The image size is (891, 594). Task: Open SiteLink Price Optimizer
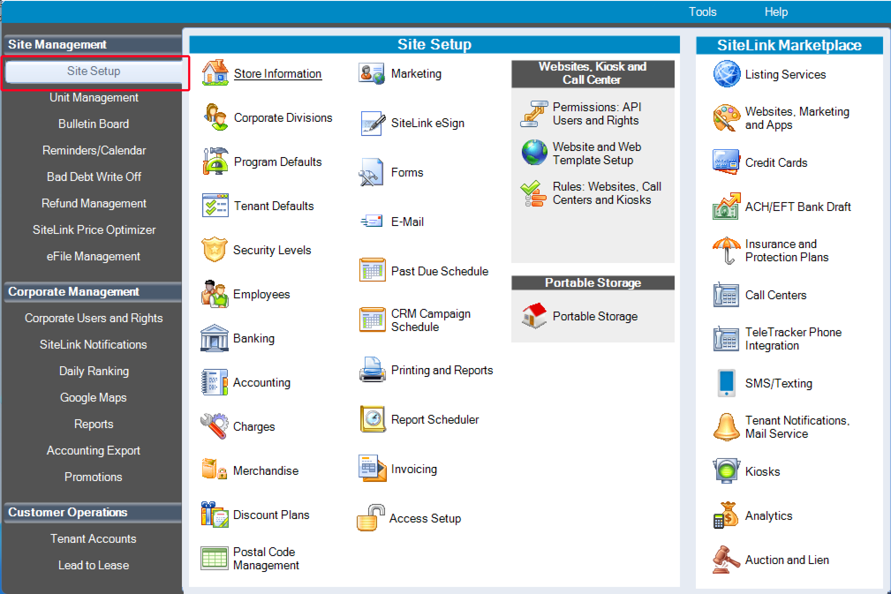(94, 230)
